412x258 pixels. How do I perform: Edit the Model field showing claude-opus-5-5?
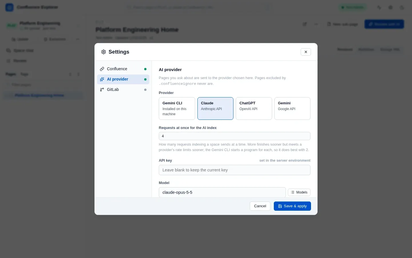pyautogui.click(x=222, y=192)
